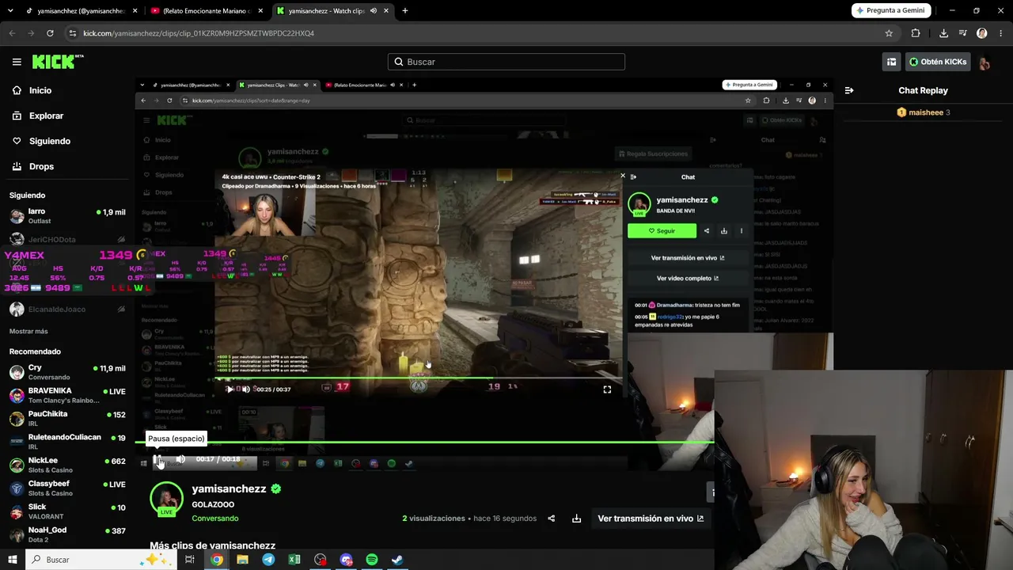Open the browser downloads list

[x=943, y=33]
